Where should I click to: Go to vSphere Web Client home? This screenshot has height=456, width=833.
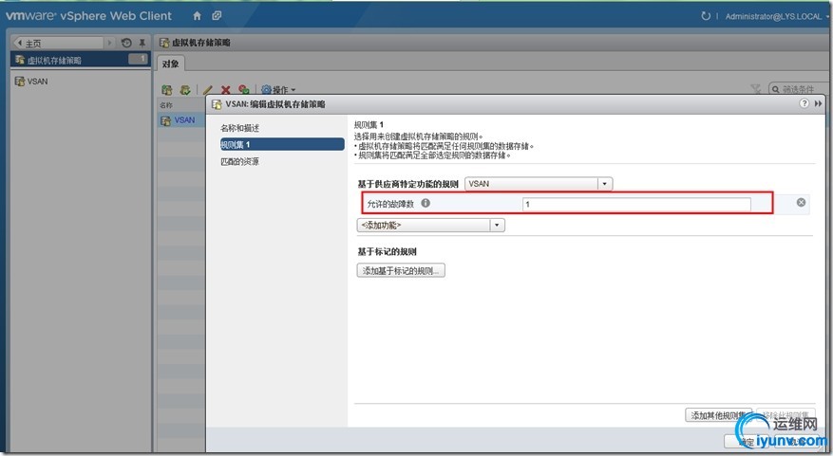[x=198, y=16]
